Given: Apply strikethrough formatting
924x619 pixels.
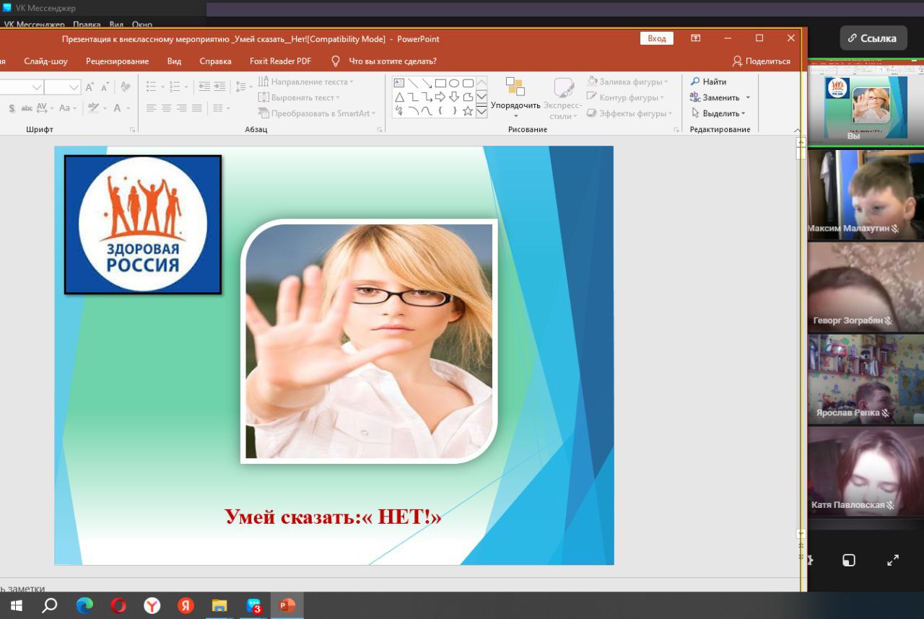Looking at the screenshot, I should click(26, 108).
